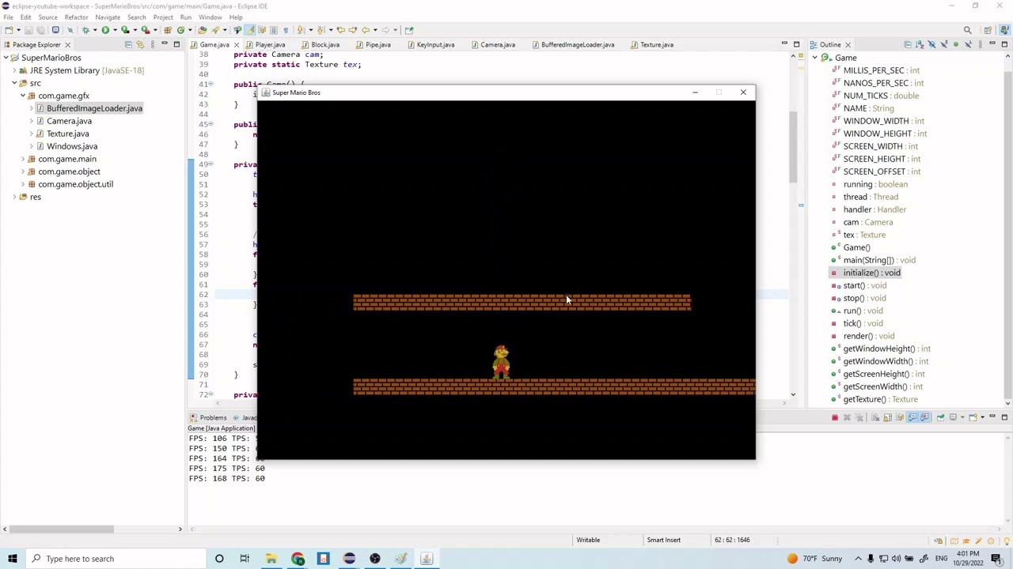1013x569 pixels.
Task: Toggle Hide Static Members in Outline
Action: click(944, 44)
